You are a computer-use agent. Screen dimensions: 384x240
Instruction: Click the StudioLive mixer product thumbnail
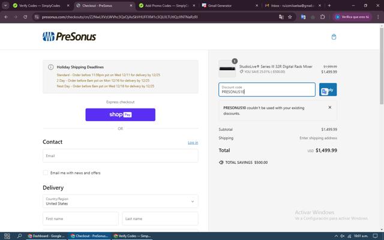pos(227,69)
